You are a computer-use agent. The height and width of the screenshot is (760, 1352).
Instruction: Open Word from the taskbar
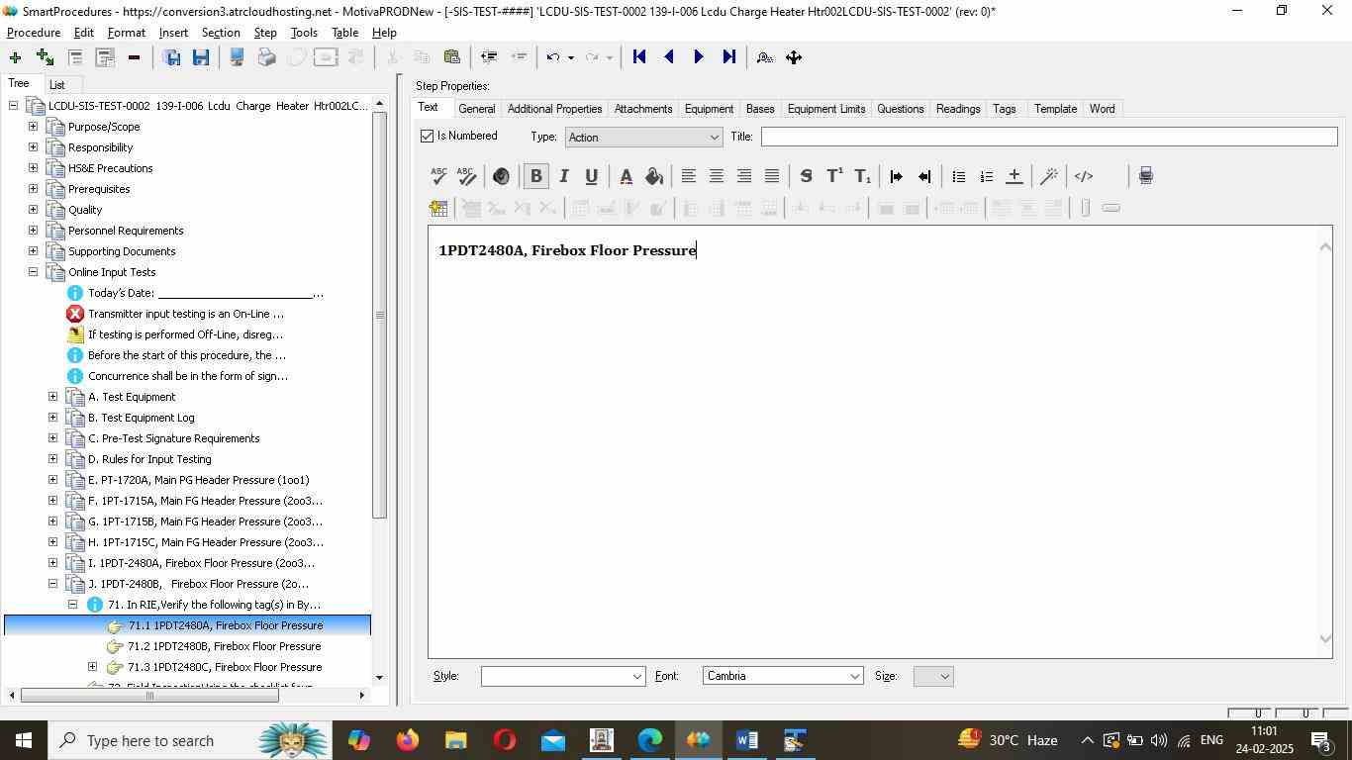(x=747, y=740)
